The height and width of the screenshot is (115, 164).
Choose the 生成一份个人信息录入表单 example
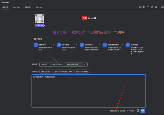[x=63, y=72]
